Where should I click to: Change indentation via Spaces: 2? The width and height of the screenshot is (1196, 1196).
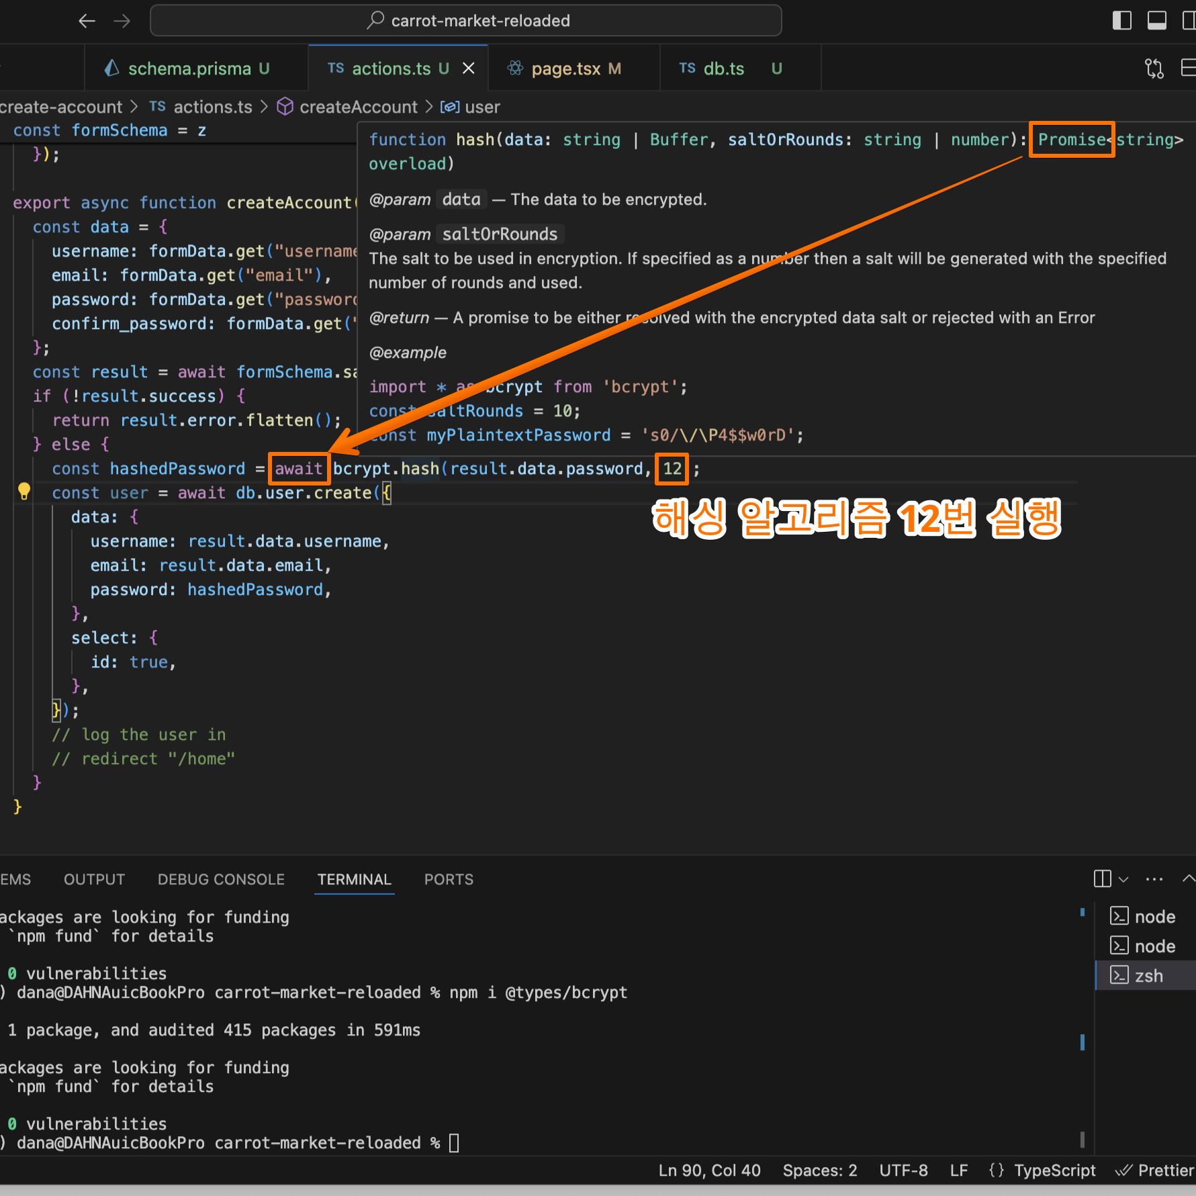[x=820, y=1170]
